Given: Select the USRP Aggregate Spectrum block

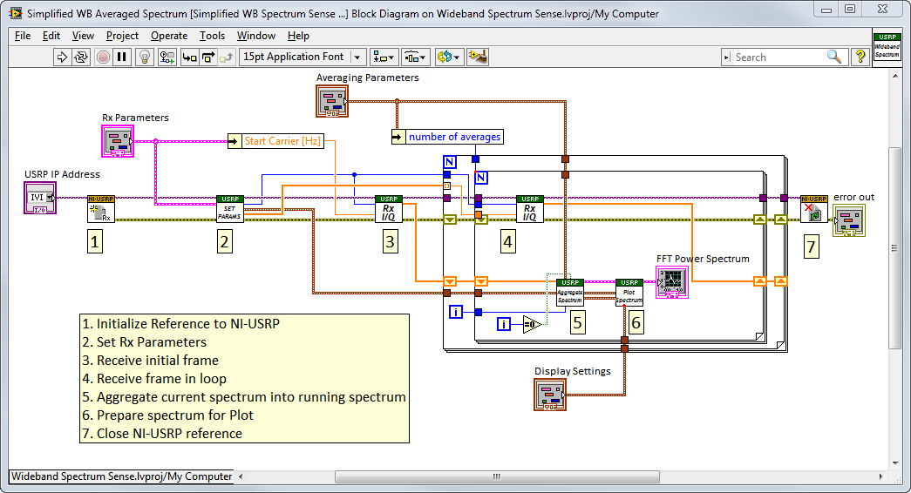Looking at the screenshot, I should 570,292.
